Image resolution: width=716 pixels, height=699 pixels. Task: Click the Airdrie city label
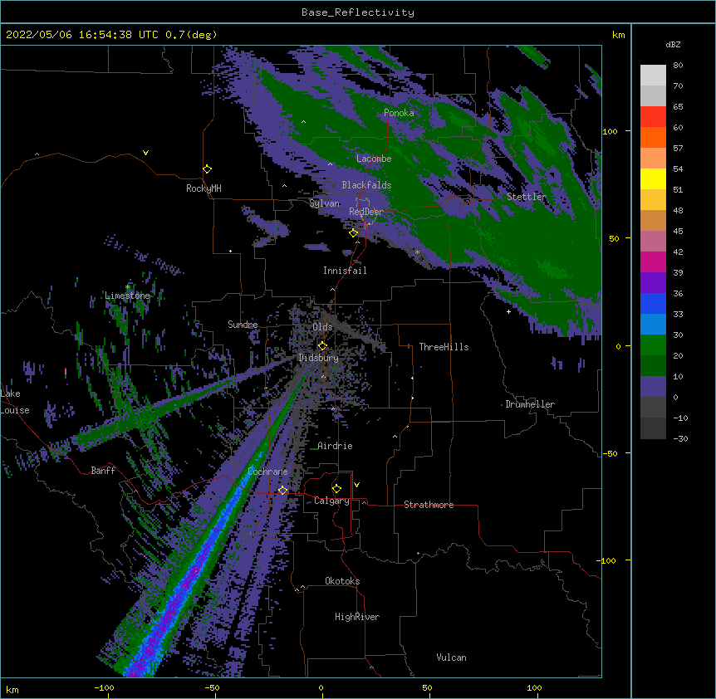(335, 446)
